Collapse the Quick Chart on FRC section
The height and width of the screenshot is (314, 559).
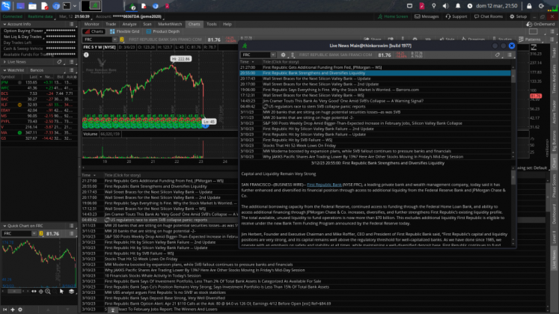[4, 226]
